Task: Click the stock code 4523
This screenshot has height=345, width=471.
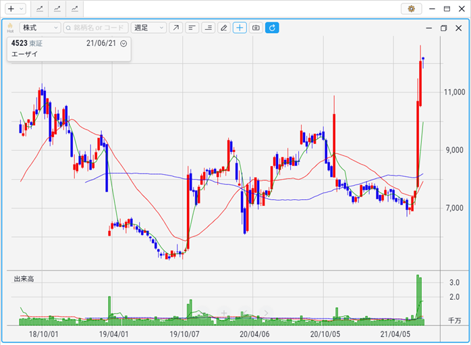Action: click(19, 43)
